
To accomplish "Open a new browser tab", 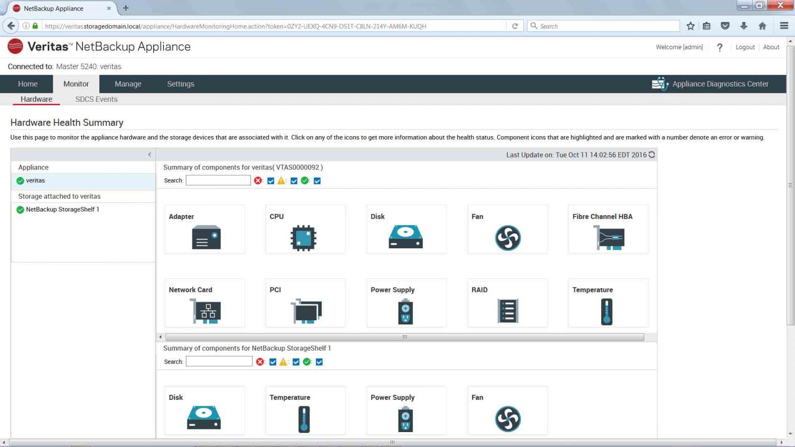I will [126, 8].
